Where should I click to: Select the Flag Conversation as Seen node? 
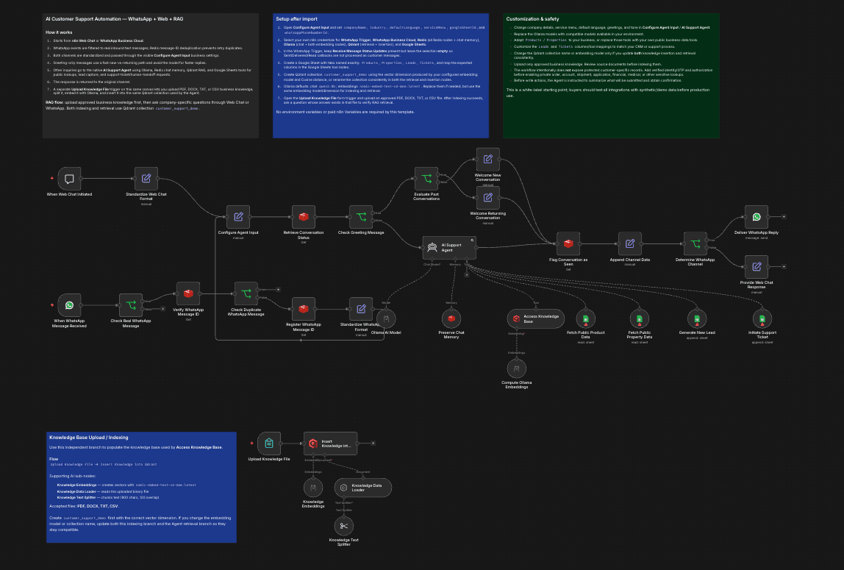coord(568,244)
